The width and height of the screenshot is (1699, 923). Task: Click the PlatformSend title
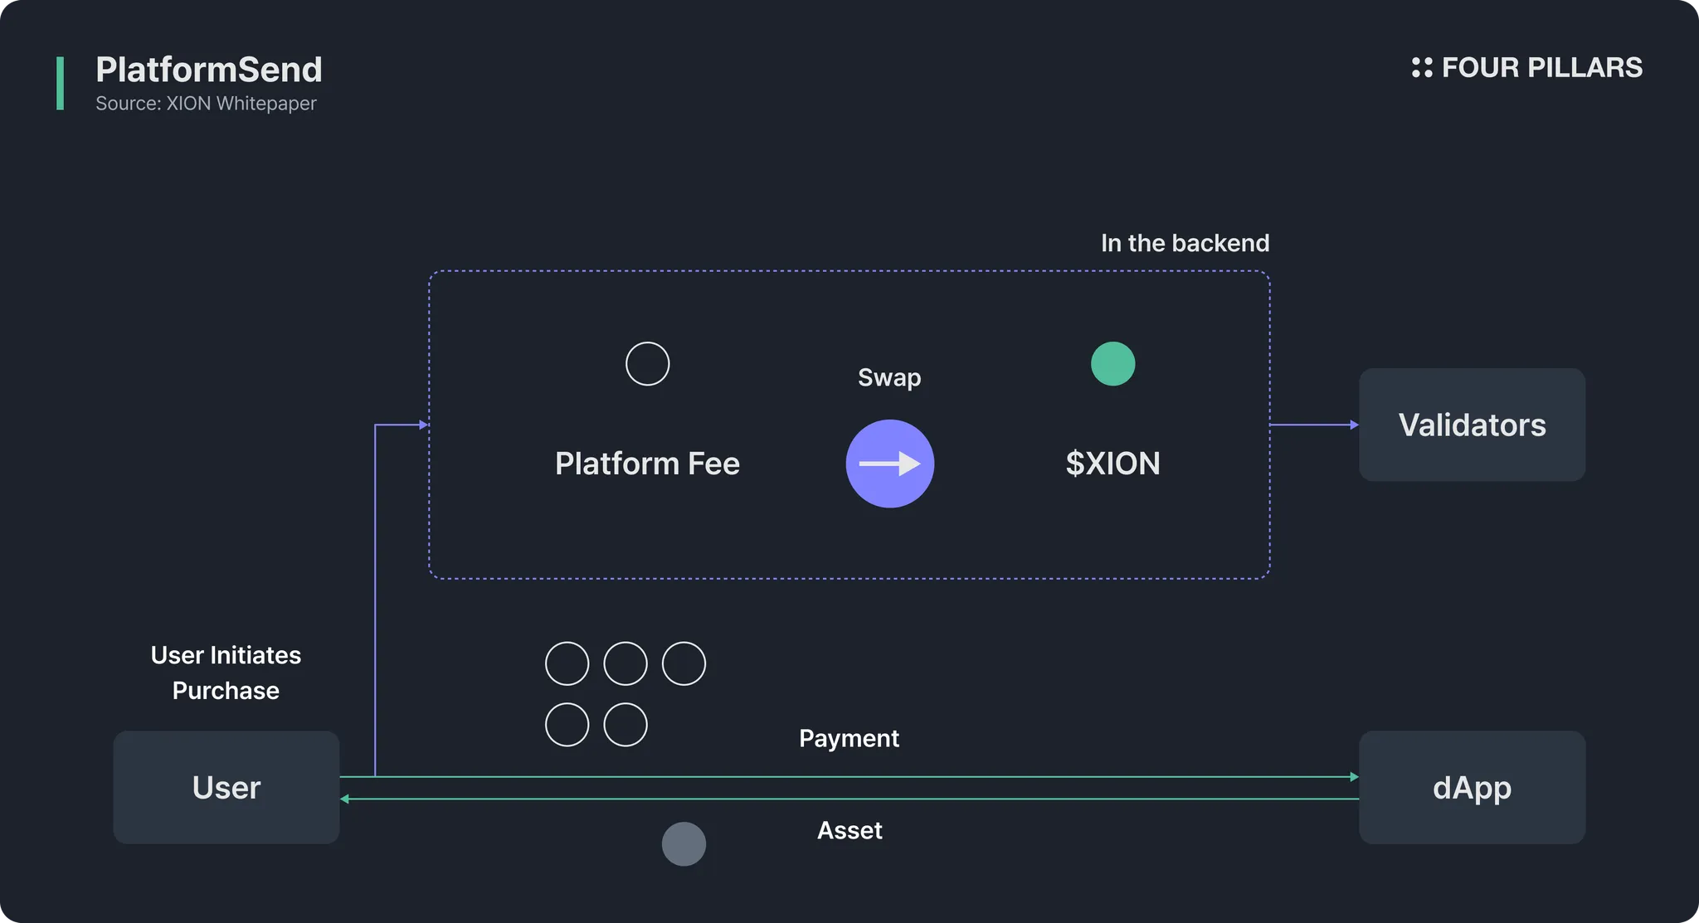(208, 70)
